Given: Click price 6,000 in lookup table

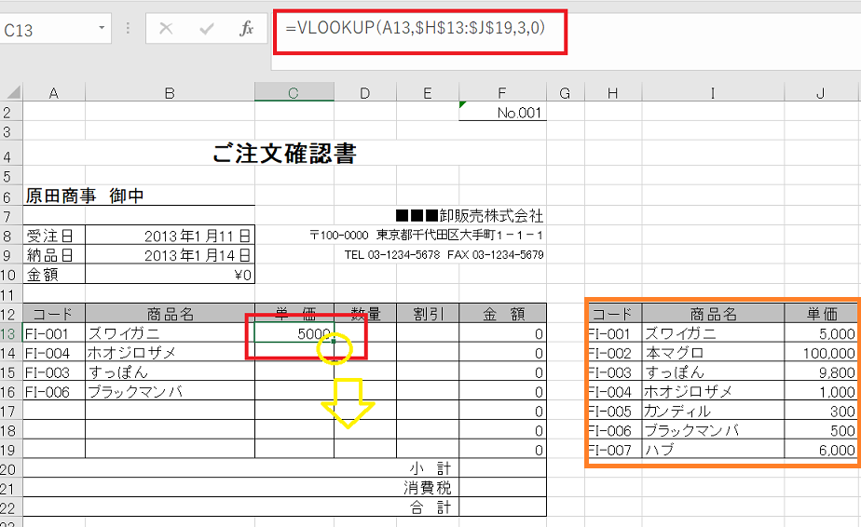Looking at the screenshot, I should pyautogui.click(x=822, y=450).
